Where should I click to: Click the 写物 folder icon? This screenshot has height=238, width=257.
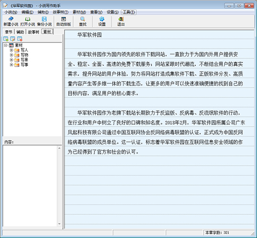[x=17, y=55]
